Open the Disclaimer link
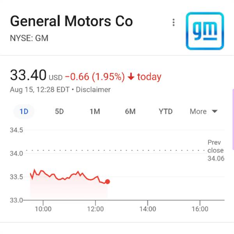The image size is (234, 234). [x=93, y=90]
